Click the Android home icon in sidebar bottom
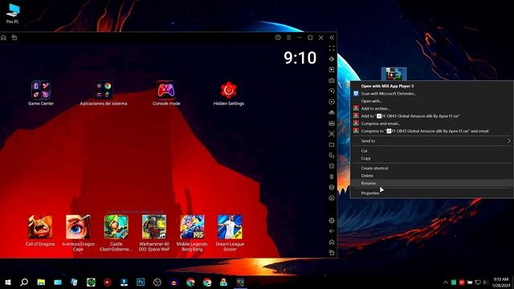Screen dimensions: 514x289 (x=332, y=242)
